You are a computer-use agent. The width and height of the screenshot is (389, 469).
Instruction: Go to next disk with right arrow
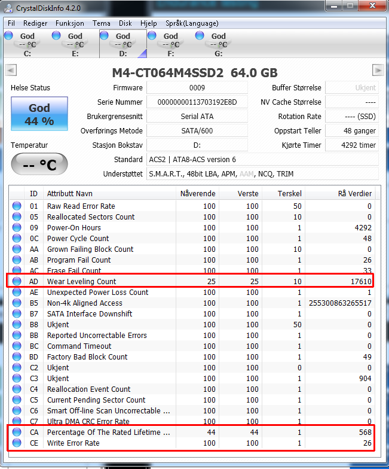(378, 71)
